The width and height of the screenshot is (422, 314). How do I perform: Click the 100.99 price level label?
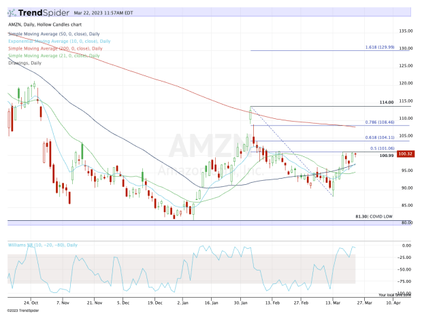[x=387, y=156]
